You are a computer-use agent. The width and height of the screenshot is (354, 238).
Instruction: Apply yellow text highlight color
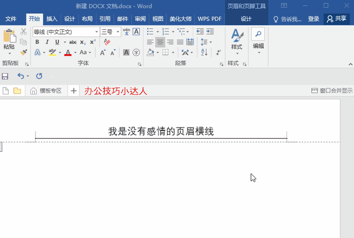[53, 52]
